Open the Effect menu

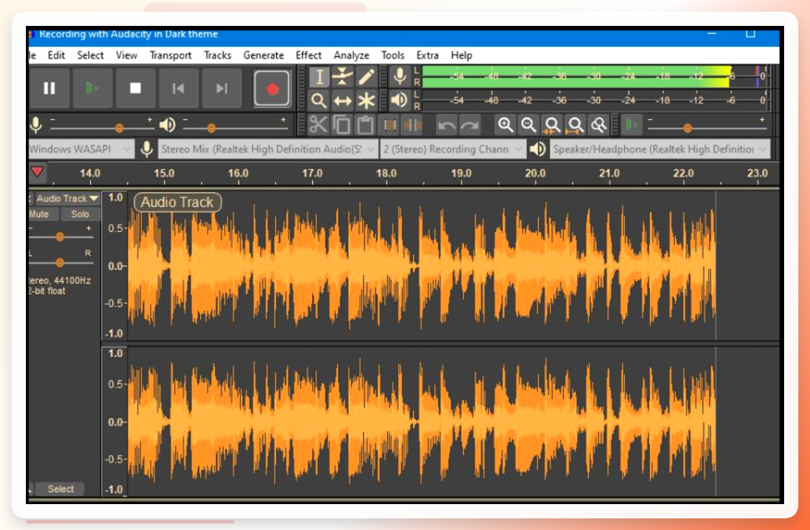click(x=309, y=55)
